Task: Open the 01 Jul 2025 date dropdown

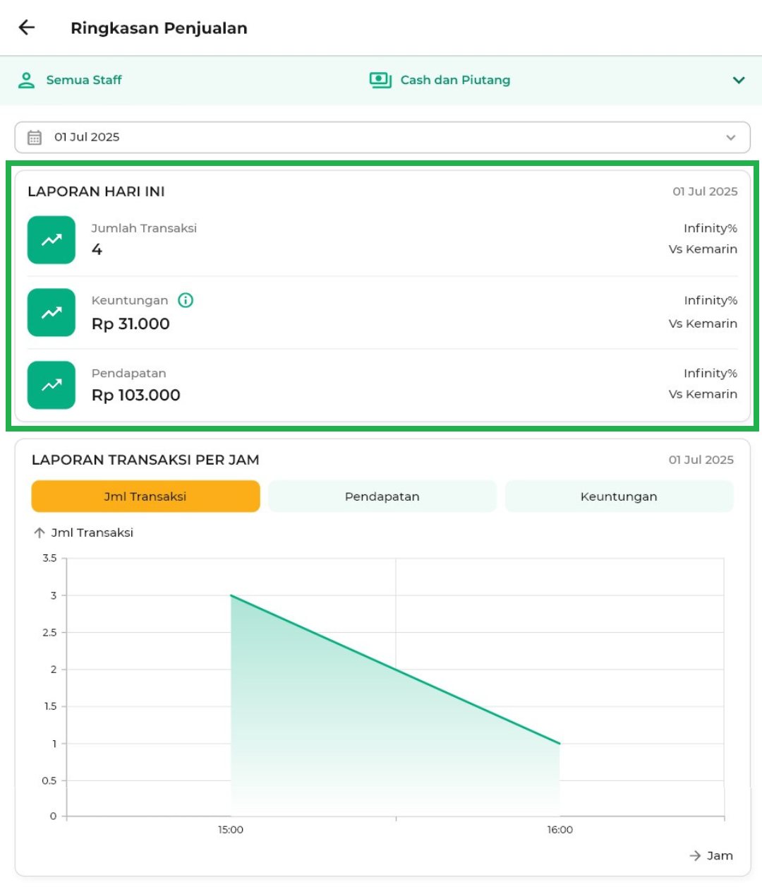Action: 730,138
